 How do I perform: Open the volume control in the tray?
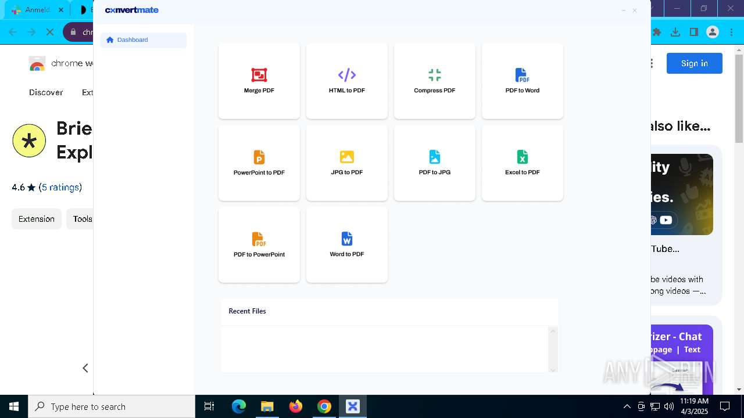669,406
